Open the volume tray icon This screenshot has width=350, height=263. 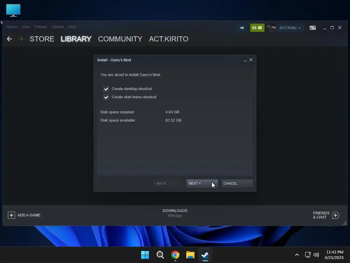click(316, 255)
